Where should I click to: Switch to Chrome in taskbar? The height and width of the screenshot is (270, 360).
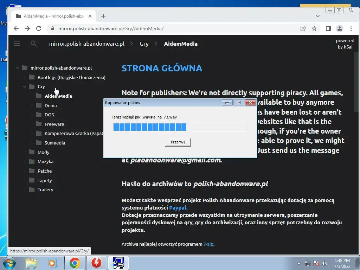75,263
